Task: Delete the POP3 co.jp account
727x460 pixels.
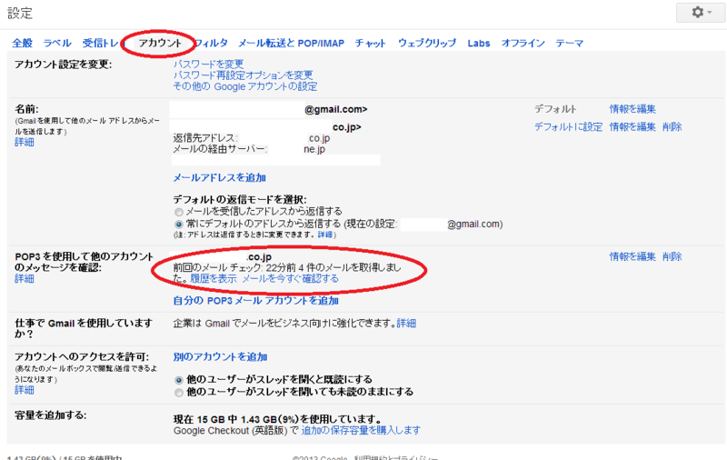Action: 672,256
